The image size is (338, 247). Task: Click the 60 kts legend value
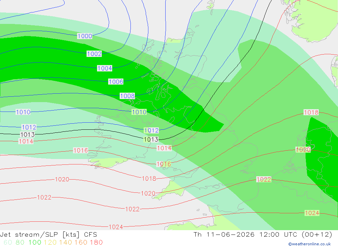pos(8,243)
